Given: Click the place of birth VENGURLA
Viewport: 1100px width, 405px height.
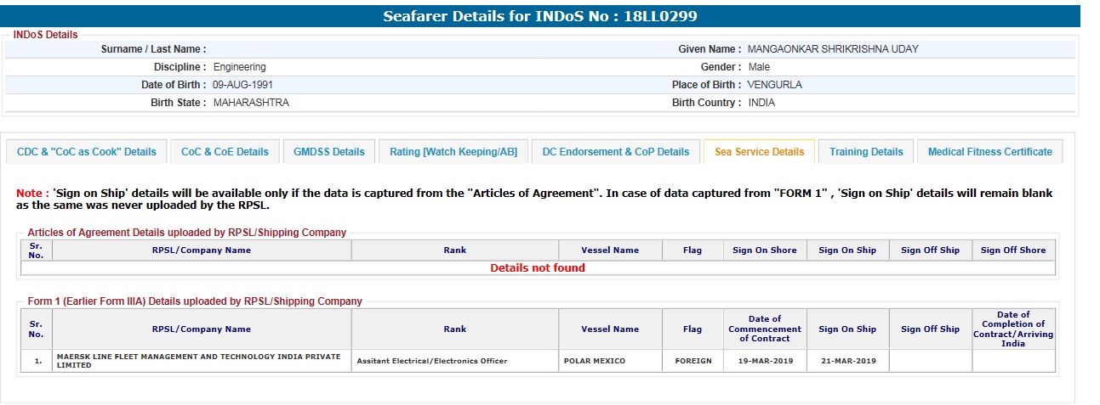Looking at the screenshot, I should (774, 85).
